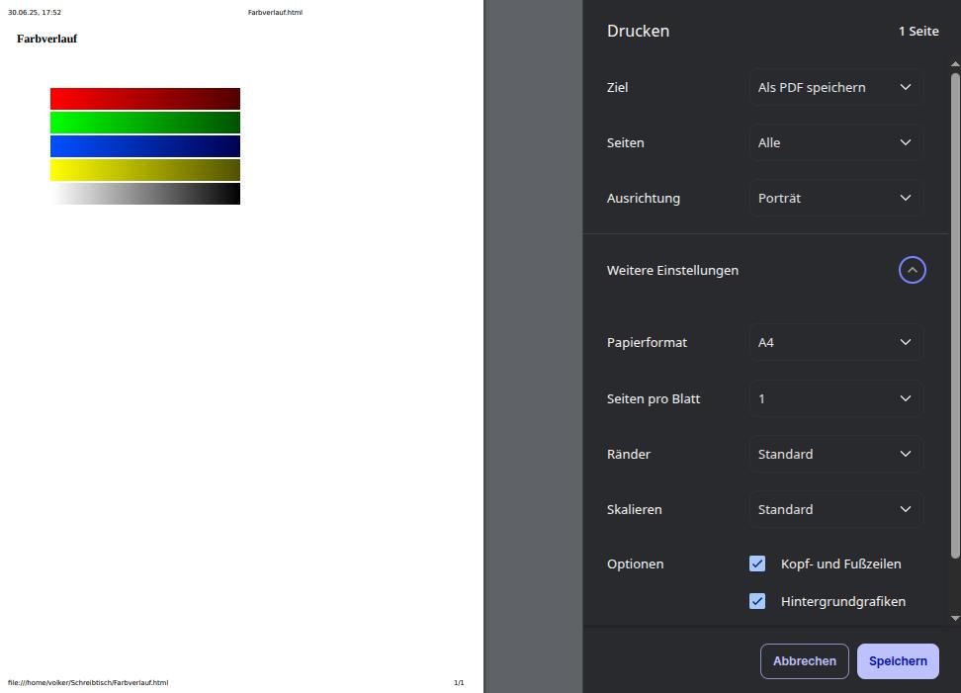The height and width of the screenshot is (693, 961).
Task: Click the file path footer in preview
Action: pos(88,682)
